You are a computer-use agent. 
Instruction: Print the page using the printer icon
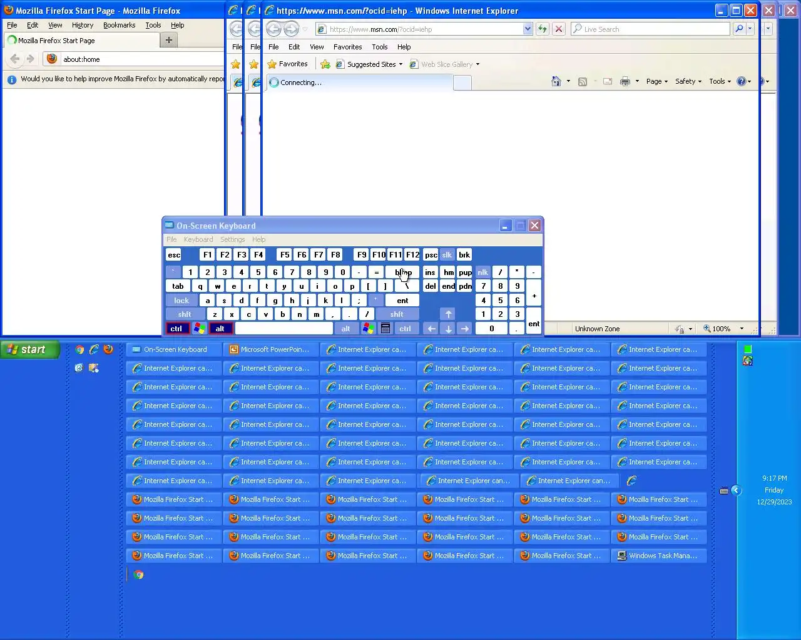pyautogui.click(x=625, y=81)
